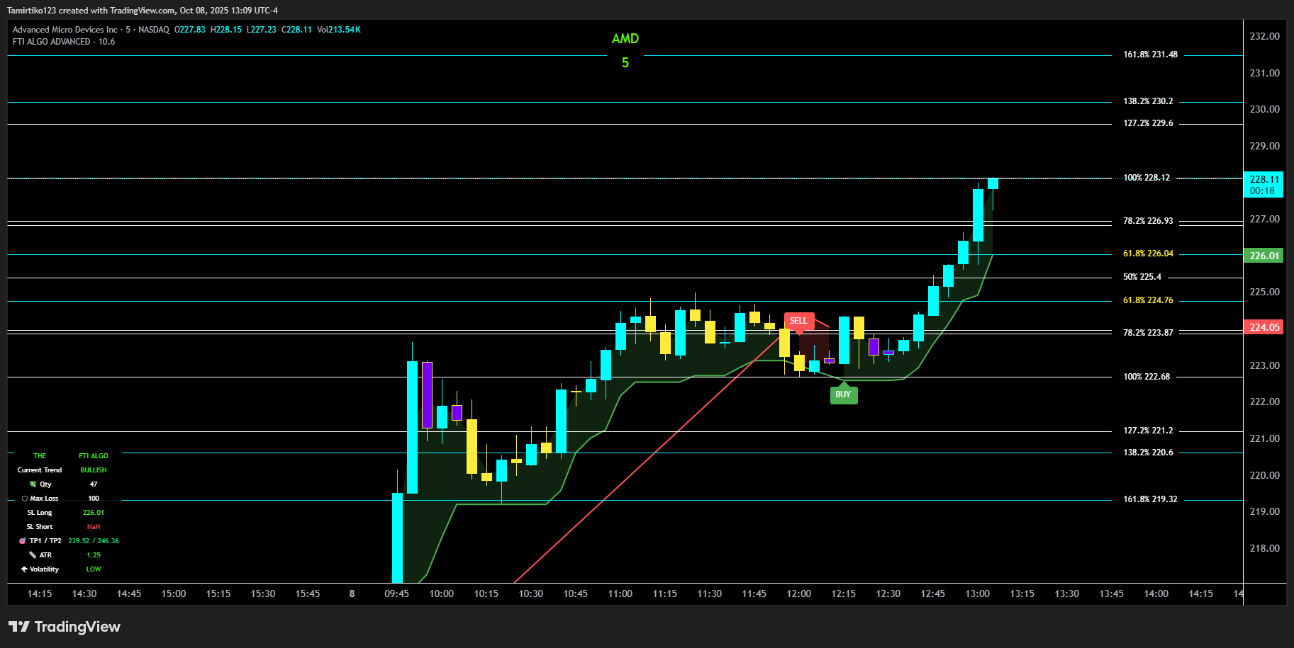Viewport: 1294px width, 648px height.
Task: Toggle the BULLISH Current Trend status
Action: (x=93, y=470)
